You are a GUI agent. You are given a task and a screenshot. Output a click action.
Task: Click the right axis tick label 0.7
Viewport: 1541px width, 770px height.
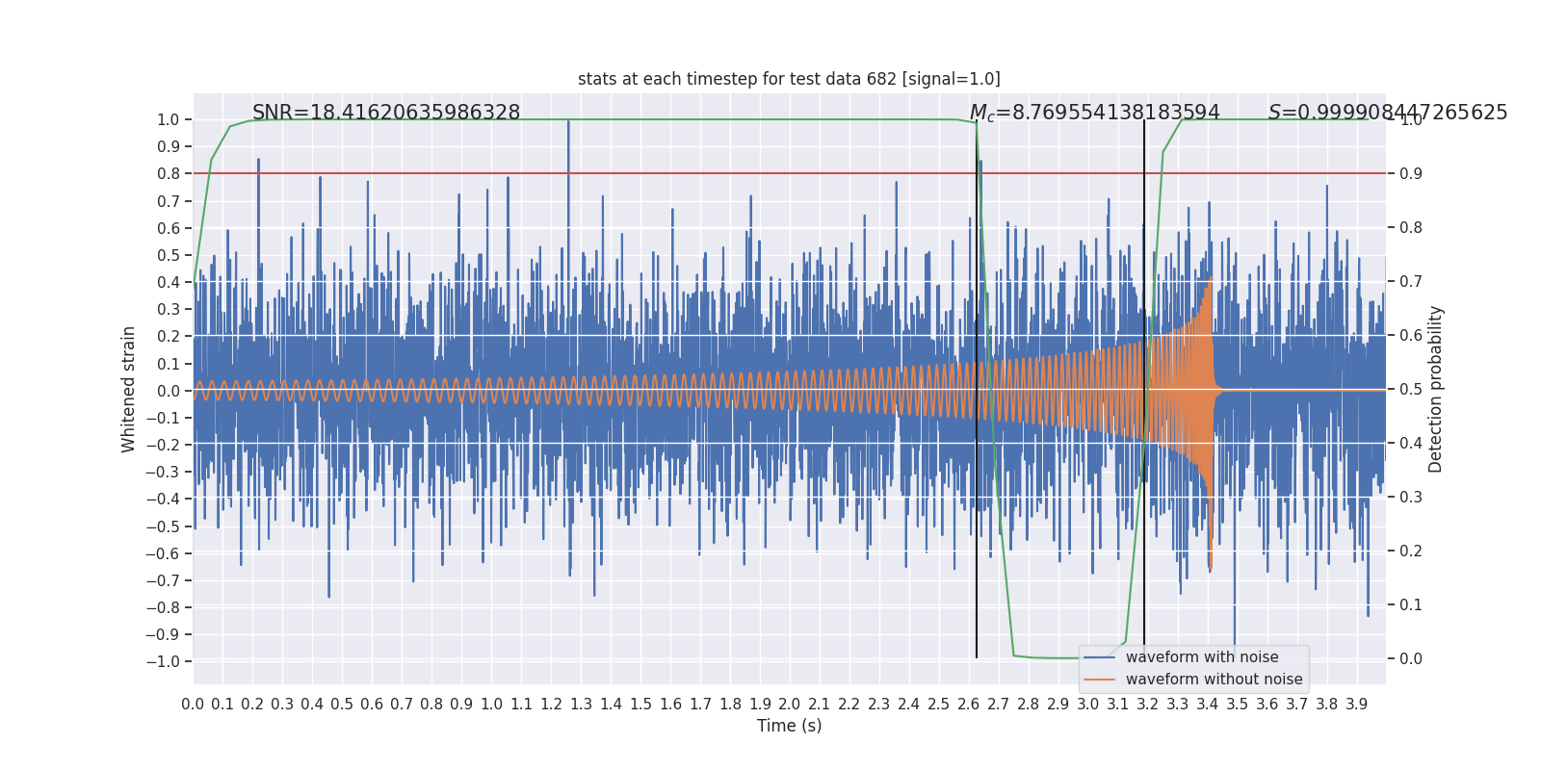tap(1411, 282)
